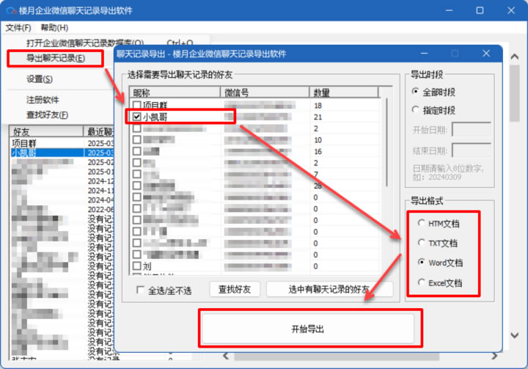
Task: Click the app logo icon in title bar
Action: (12, 11)
